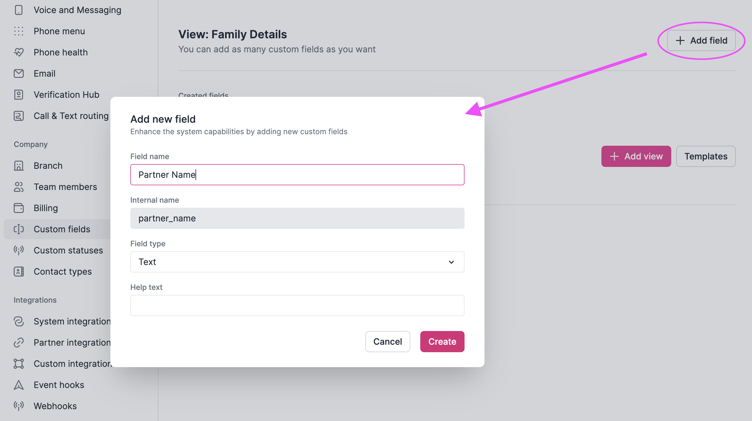Open Custom statuses in sidebar
Viewport: 752px width, 421px height.
tap(68, 250)
